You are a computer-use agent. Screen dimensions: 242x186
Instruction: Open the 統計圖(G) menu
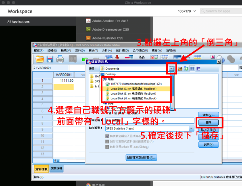122,51
